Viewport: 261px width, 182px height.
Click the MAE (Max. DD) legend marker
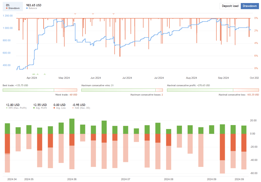point(73,108)
